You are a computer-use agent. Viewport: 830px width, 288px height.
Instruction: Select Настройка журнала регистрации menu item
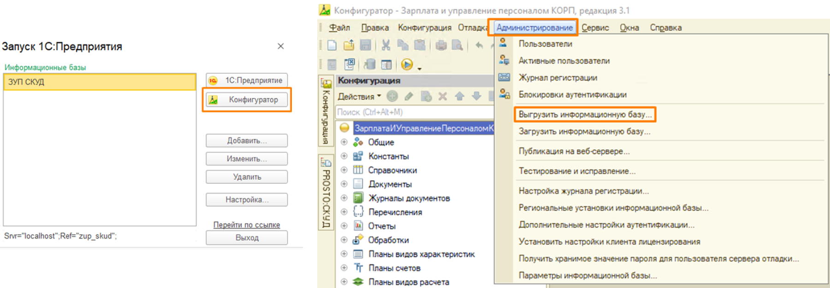pyautogui.click(x=584, y=191)
